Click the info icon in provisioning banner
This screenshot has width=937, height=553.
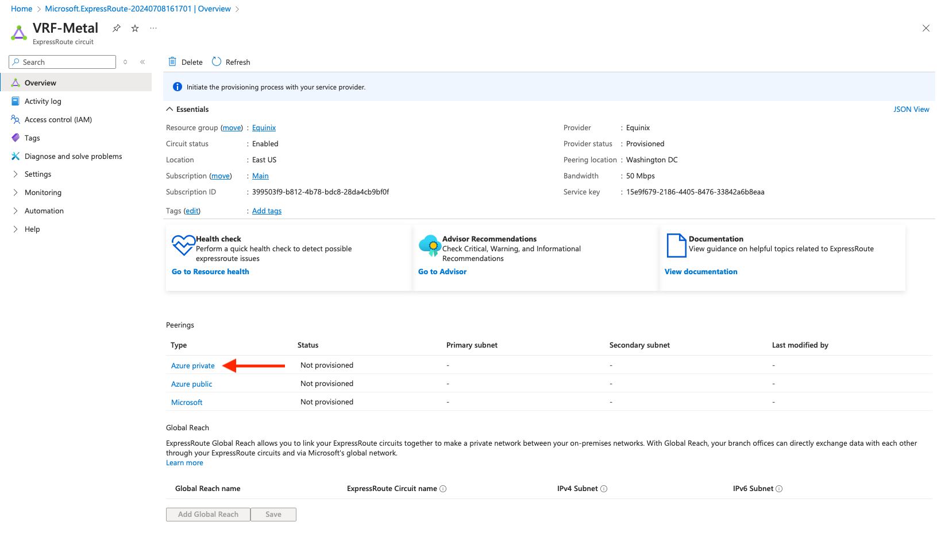[x=178, y=87]
